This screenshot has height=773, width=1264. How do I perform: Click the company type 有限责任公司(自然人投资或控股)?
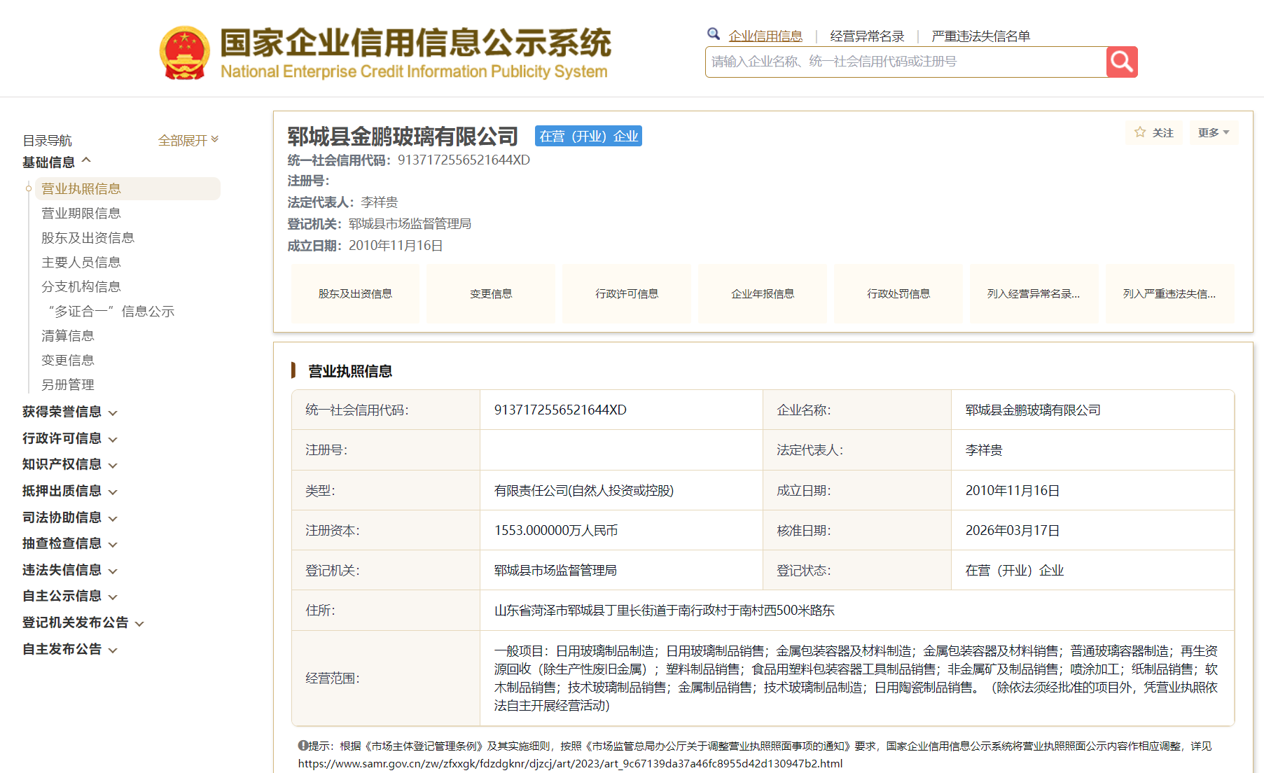584,490
